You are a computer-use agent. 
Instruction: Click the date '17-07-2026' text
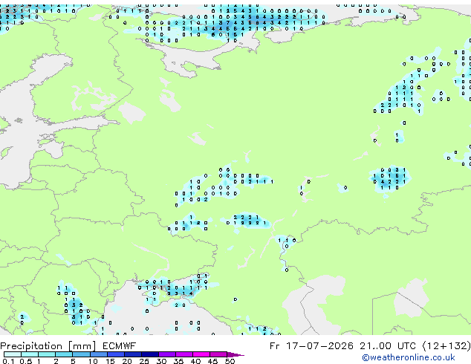point(319,346)
